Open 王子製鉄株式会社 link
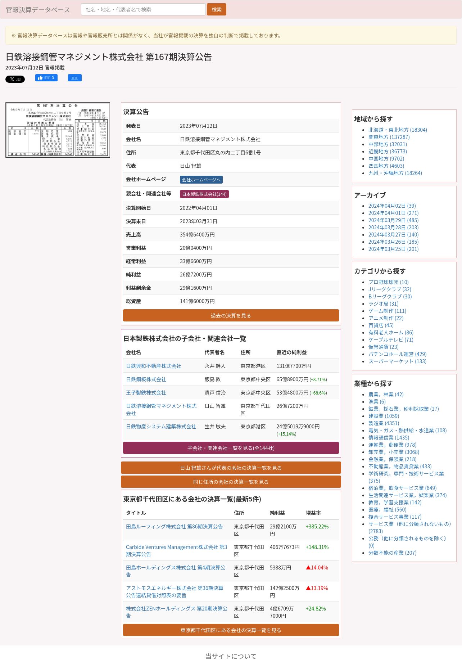 [146, 393]
